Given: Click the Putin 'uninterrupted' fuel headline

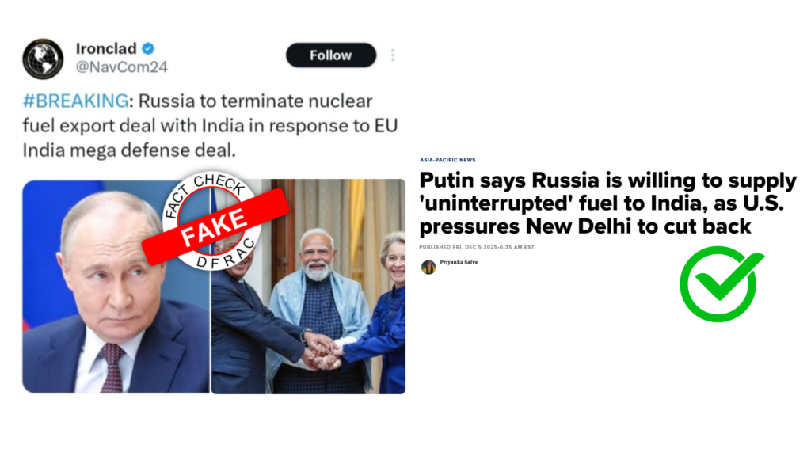Looking at the screenshot, I should point(607,203).
